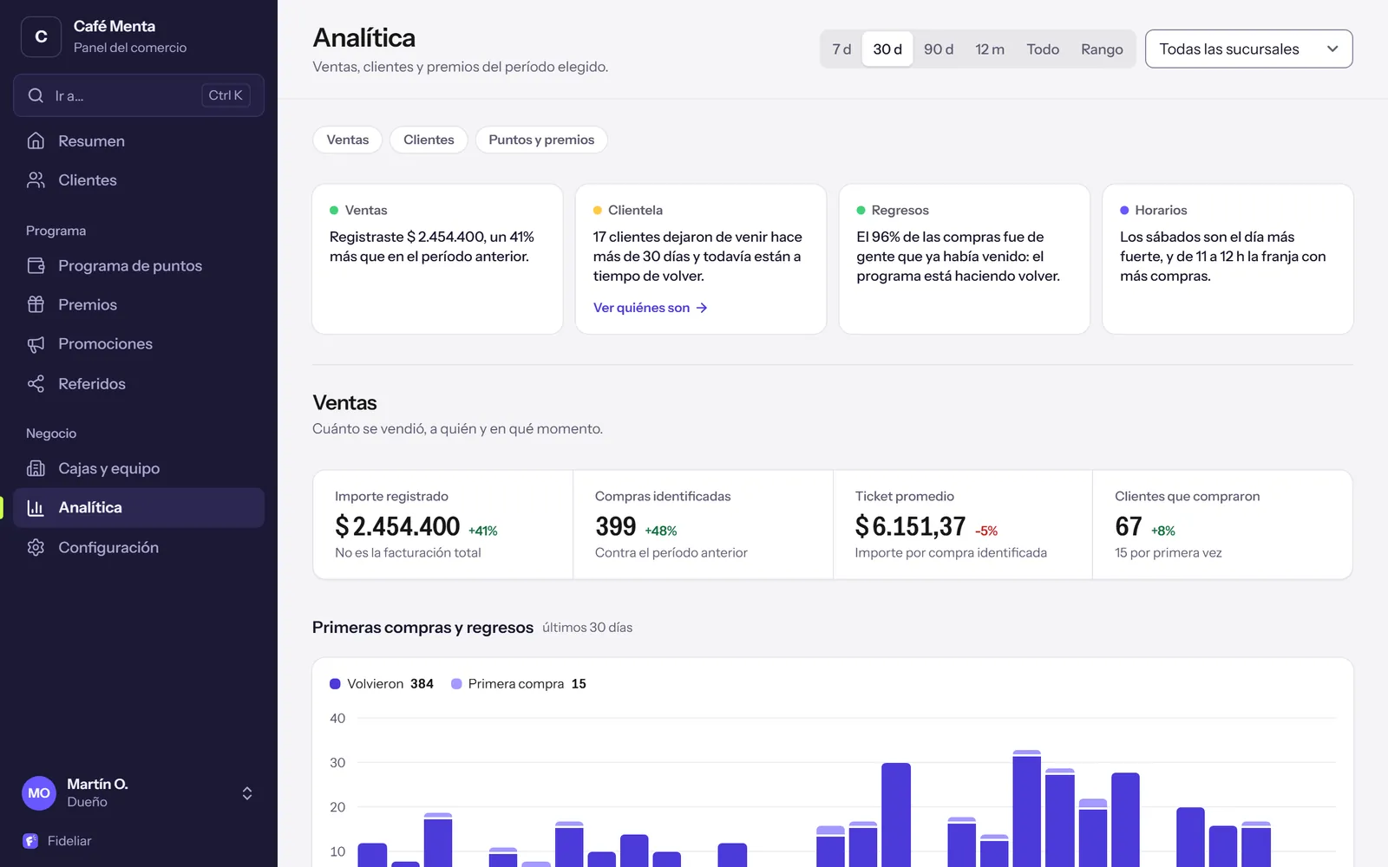Open Promociones page from sidebar

(139, 344)
